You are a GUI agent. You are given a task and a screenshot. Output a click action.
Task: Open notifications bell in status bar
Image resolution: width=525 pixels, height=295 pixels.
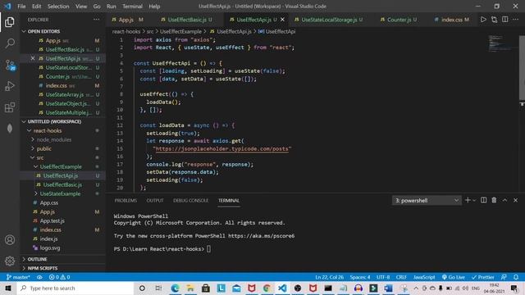click(516, 277)
